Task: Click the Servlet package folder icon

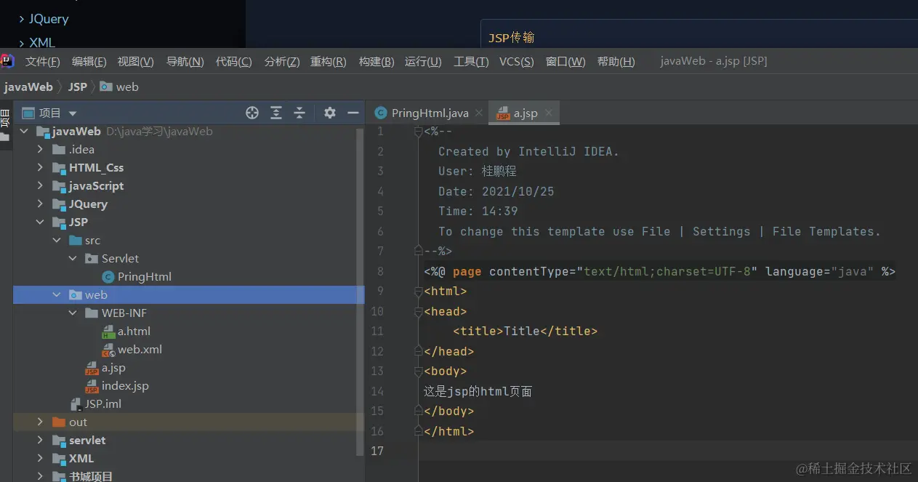Action: tap(92, 259)
